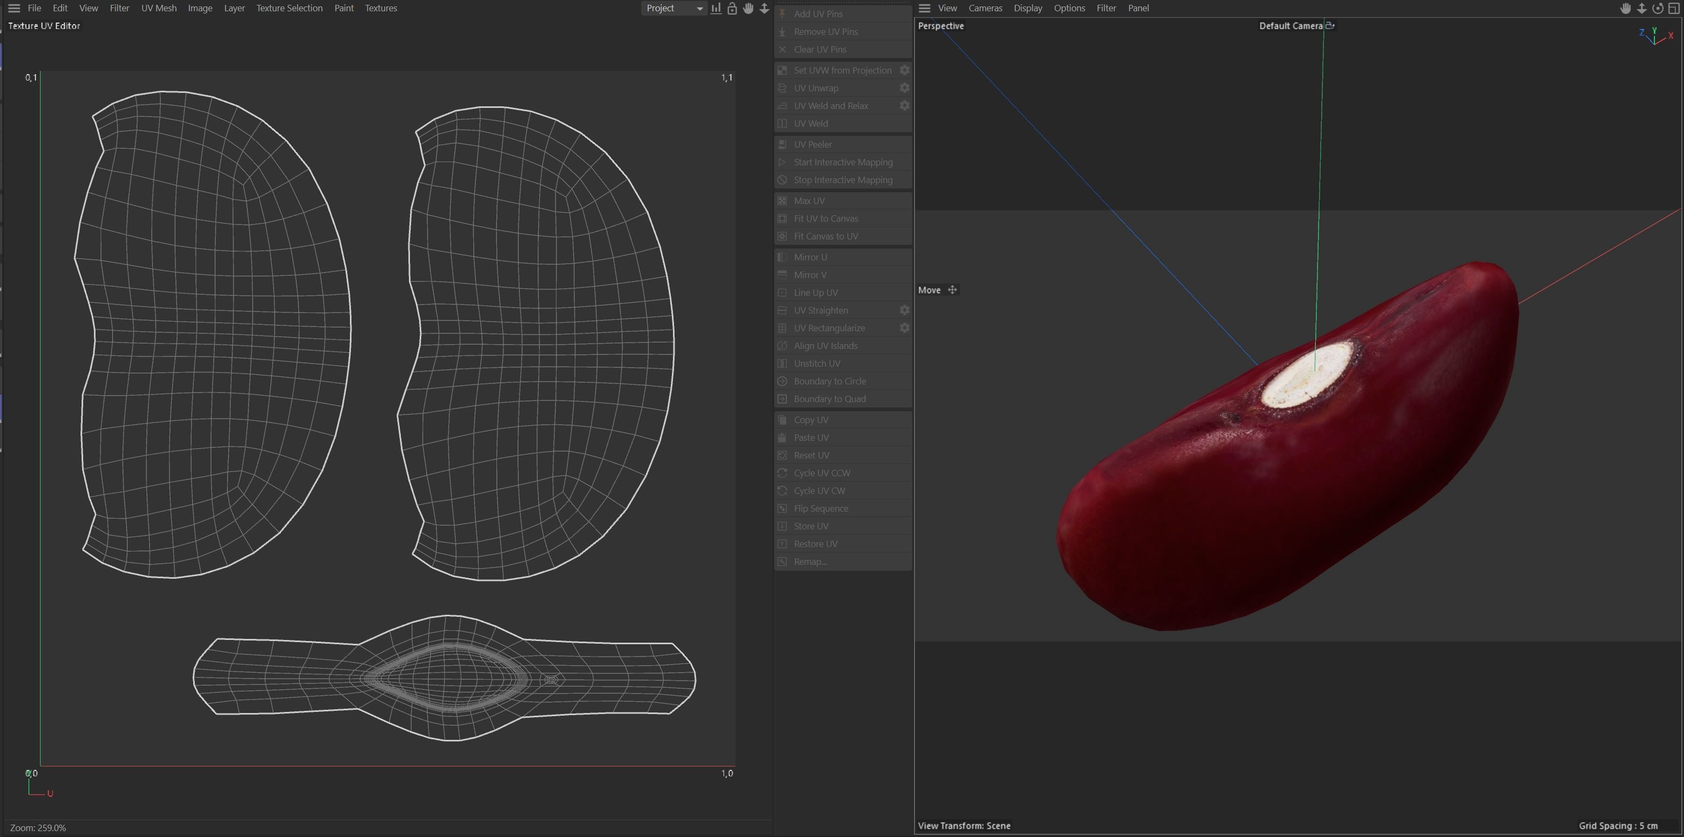Click the Cycle UV CW icon

tap(782, 490)
